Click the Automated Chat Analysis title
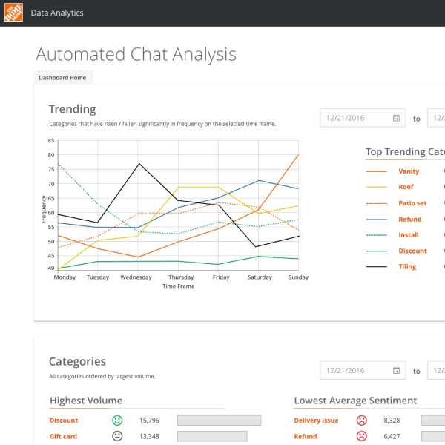445x445 pixels. click(x=136, y=54)
